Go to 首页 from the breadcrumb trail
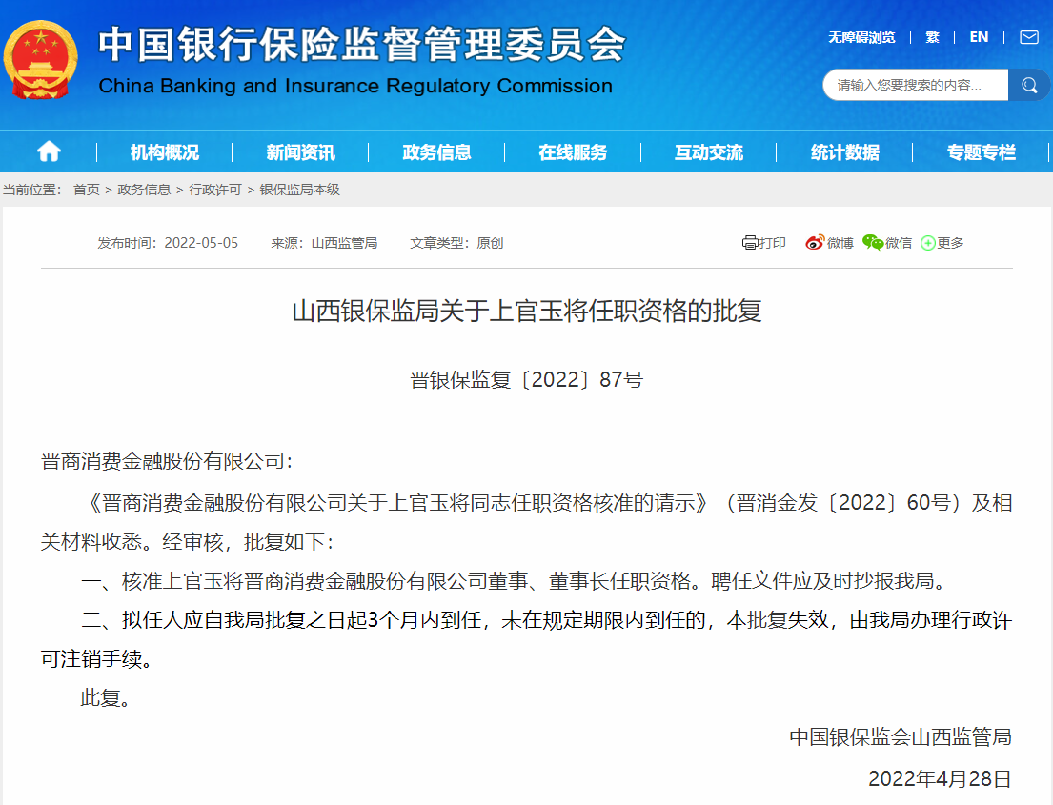 (x=87, y=190)
